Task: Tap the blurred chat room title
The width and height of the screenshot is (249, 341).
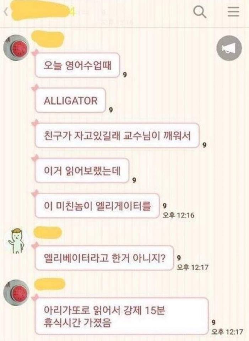Action: point(41,13)
